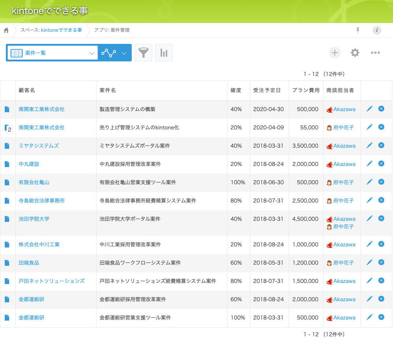
Task: Open customer link 有限会社亀山
Action: coord(34,182)
